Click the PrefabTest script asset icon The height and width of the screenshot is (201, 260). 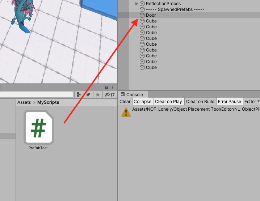39,127
